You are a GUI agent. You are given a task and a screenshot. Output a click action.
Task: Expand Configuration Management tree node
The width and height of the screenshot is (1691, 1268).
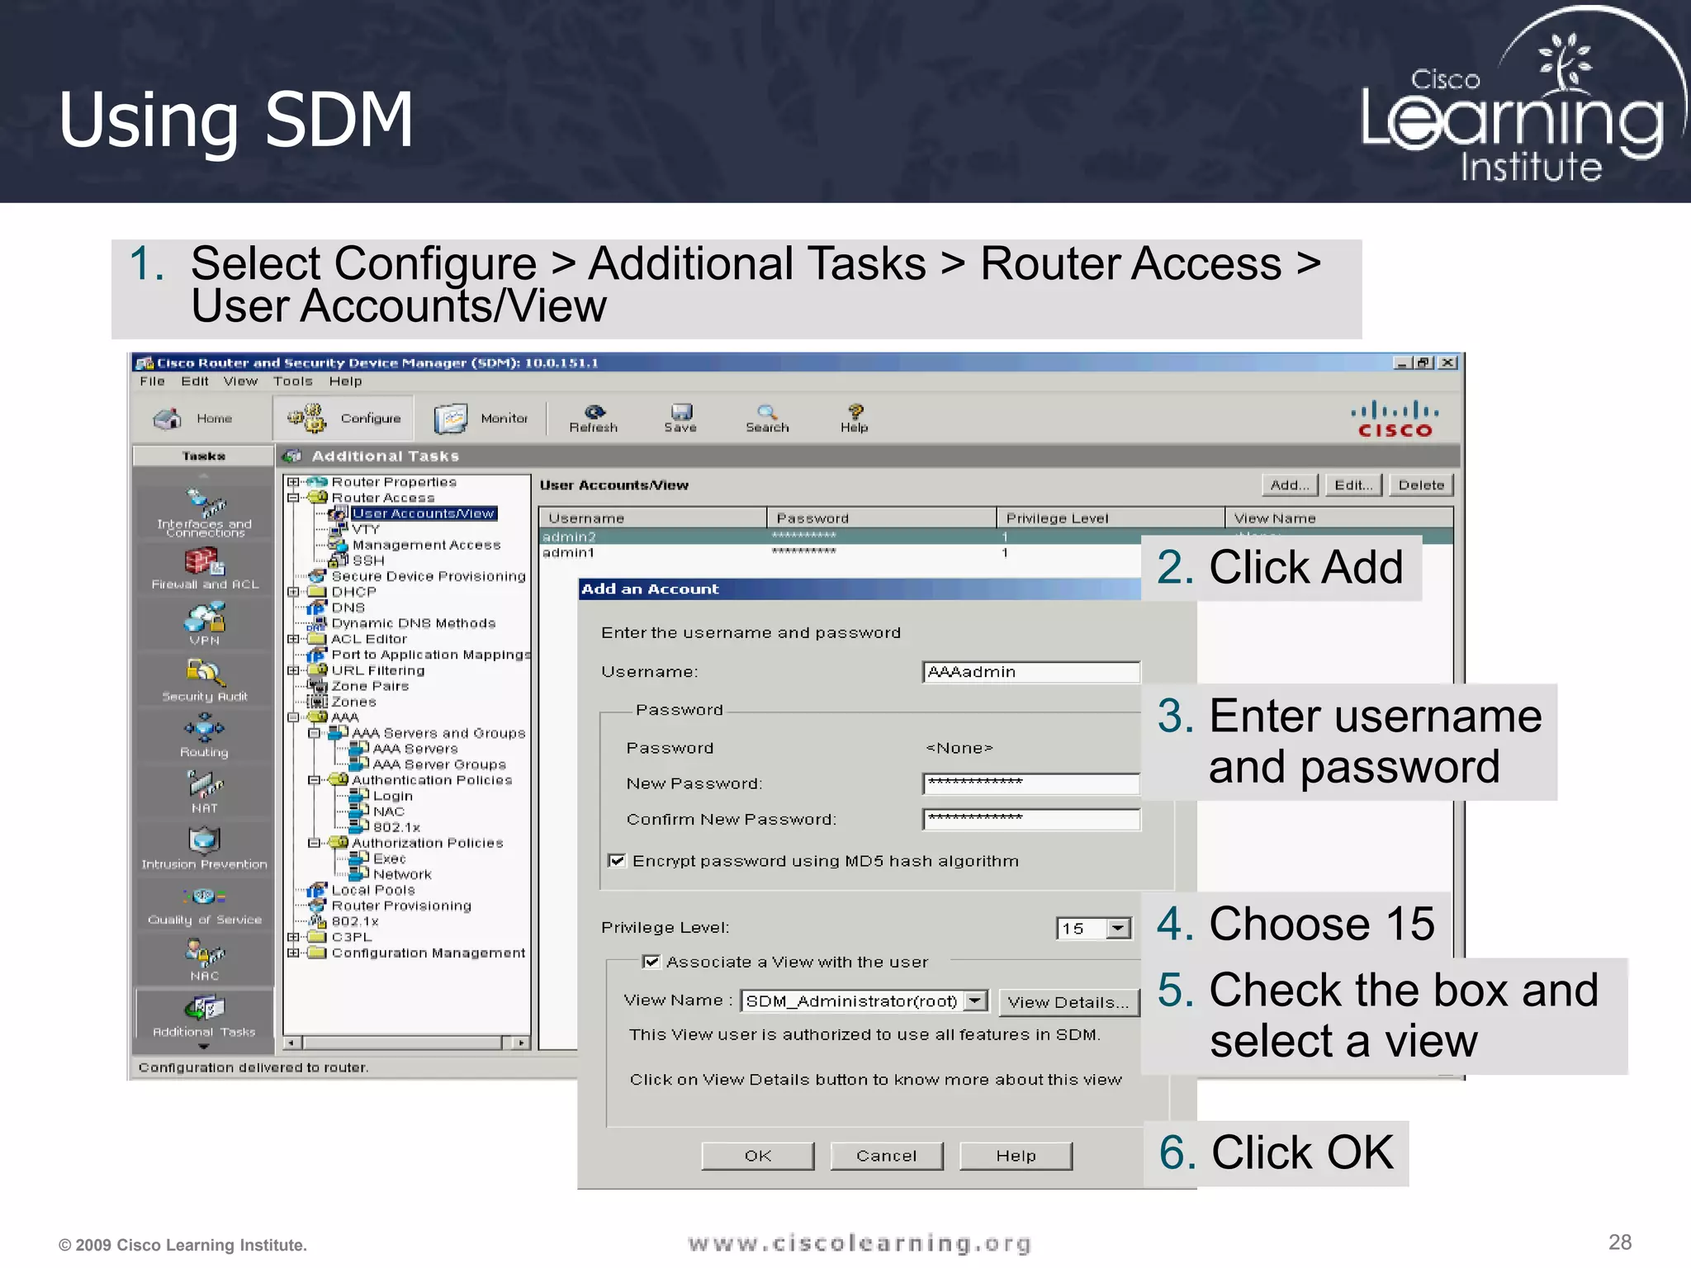click(x=293, y=953)
